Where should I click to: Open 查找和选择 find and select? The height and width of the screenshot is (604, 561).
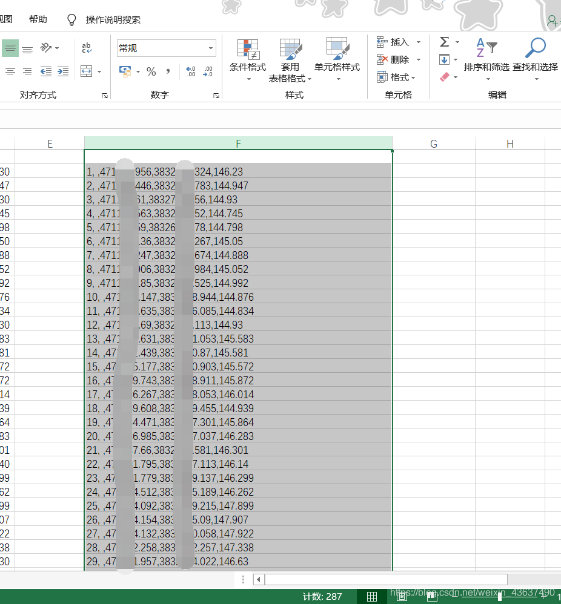[x=536, y=59]
